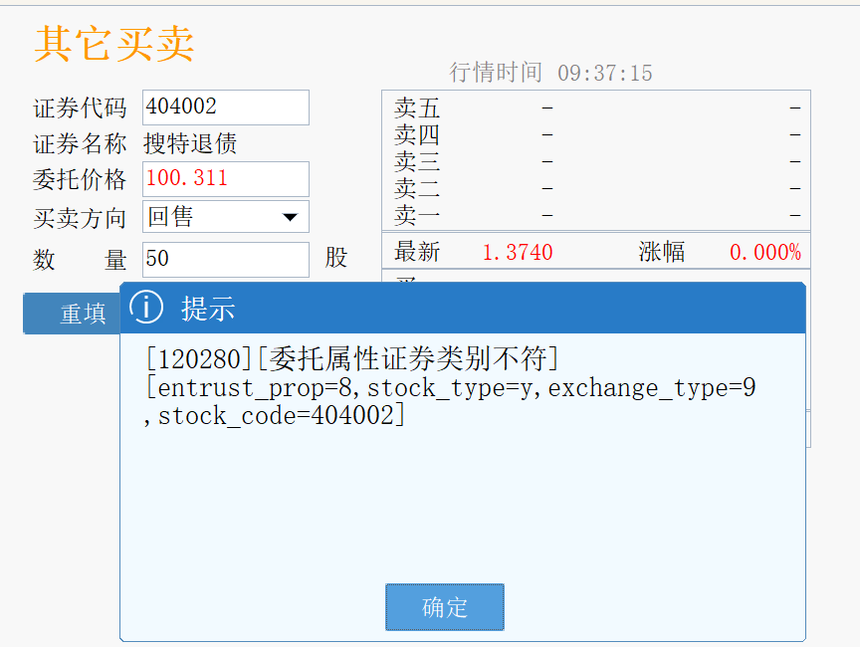Choose the 卖二 quote row
Viewport: 860px width, 647px height.
click(x=595, y=188)
